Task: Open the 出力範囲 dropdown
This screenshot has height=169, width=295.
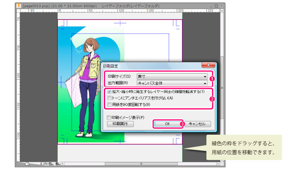Action: (172, 83)
